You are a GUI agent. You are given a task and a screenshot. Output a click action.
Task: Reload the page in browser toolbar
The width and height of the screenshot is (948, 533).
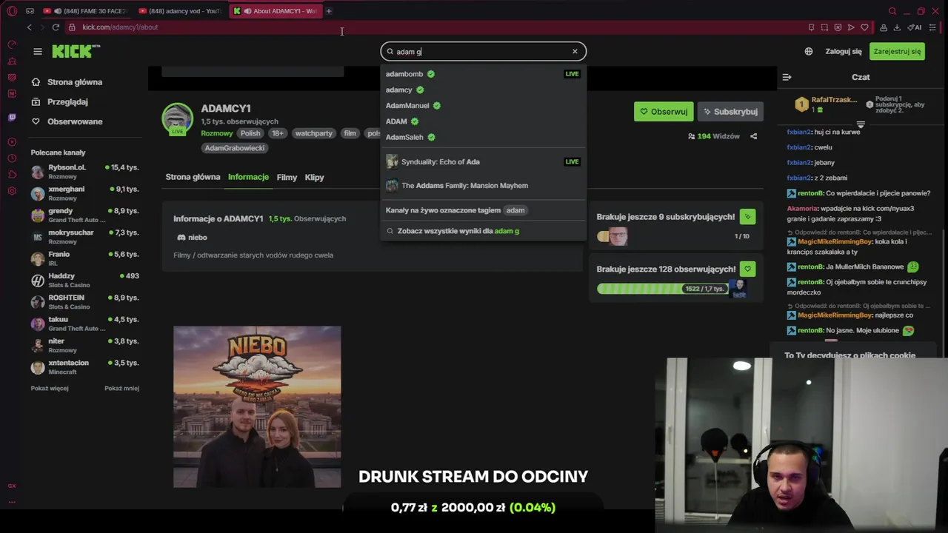pyautogui.click(x=56, y=27)
